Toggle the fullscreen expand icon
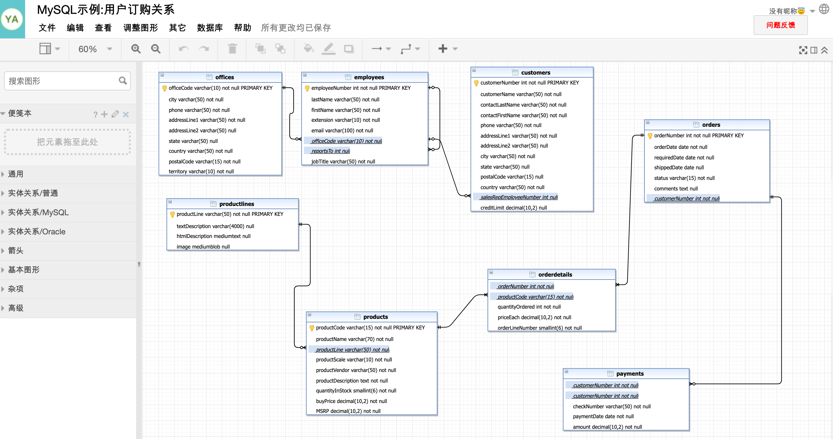Image resolution: width=833 pixels, height=439 pixels. (803, 49)
